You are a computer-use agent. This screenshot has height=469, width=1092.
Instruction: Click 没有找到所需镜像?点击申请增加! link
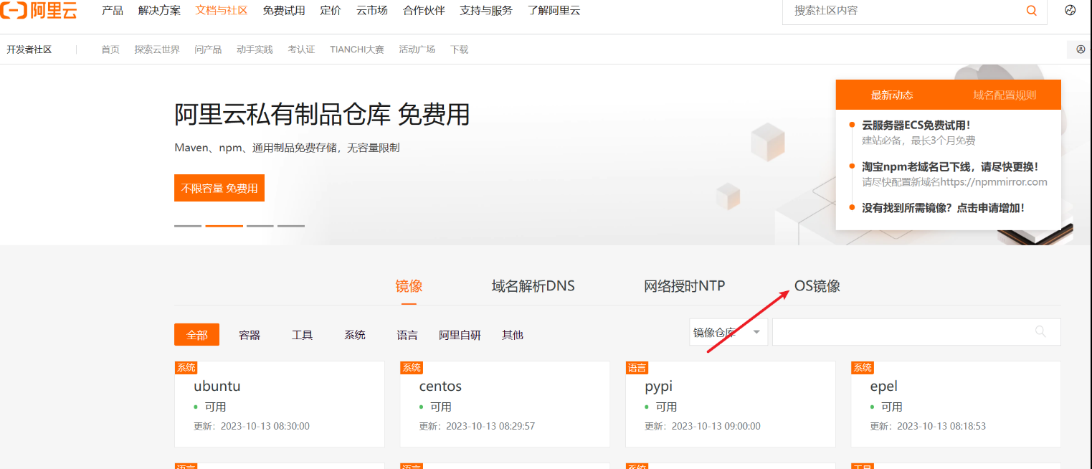tap(944, 208)
